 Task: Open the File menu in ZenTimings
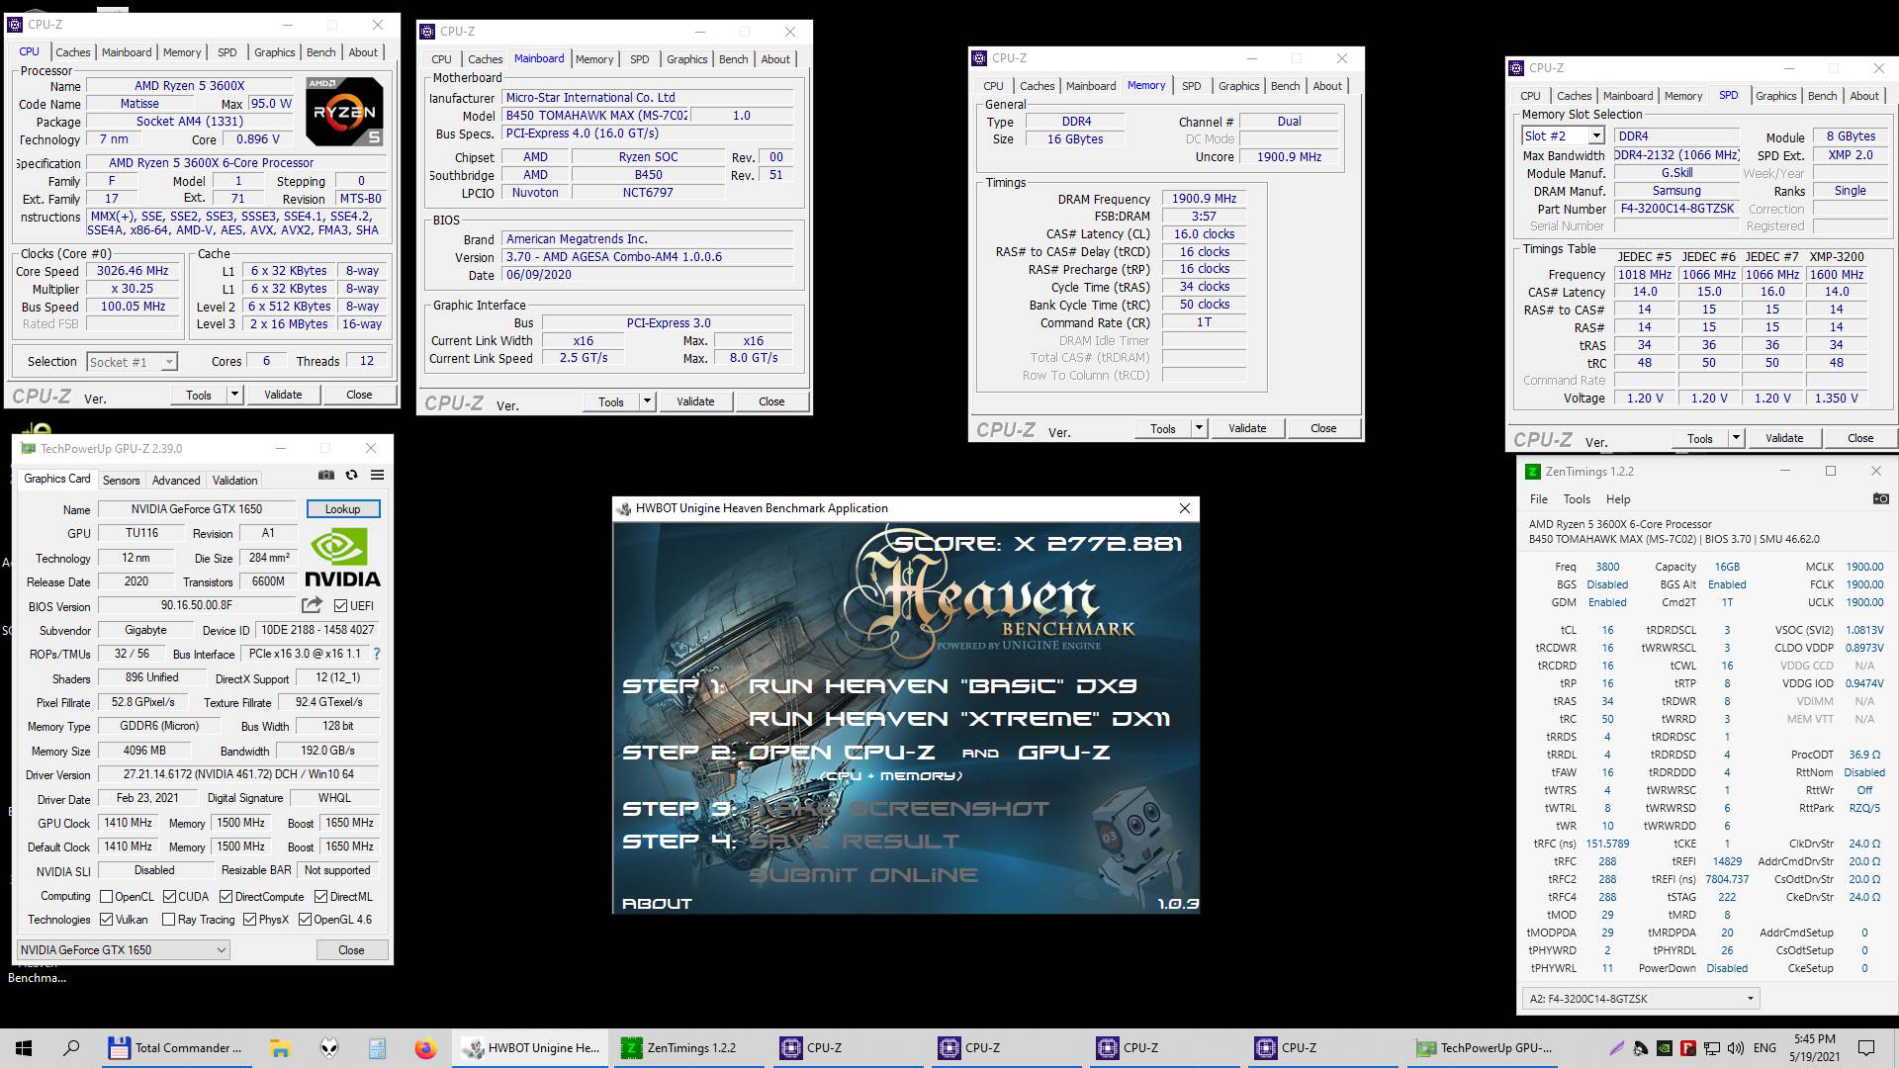click(1538, 499)
